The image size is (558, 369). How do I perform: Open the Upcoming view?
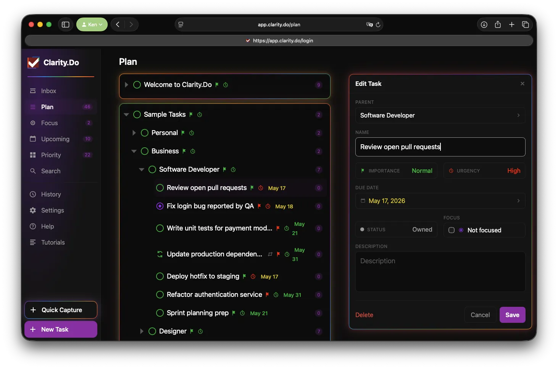(x=61, y=139)
